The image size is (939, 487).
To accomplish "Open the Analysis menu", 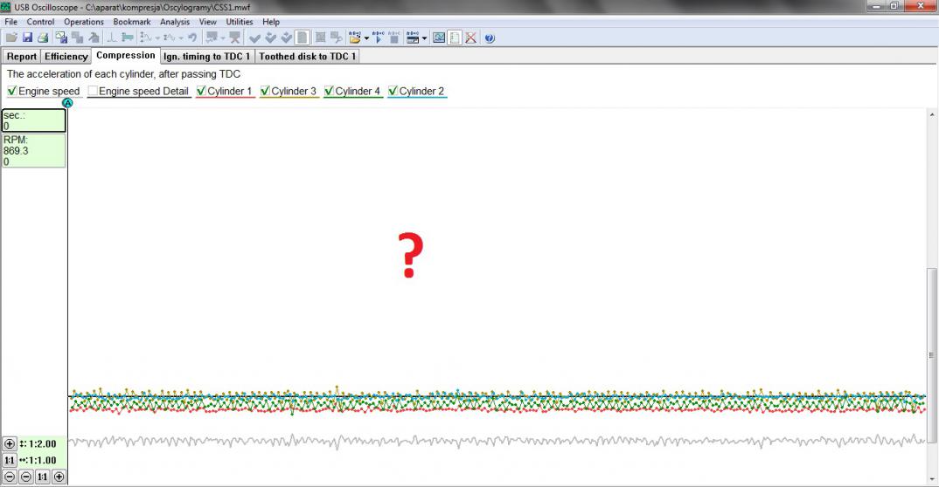I will point(175,22).
